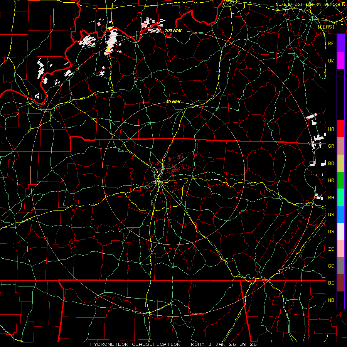Screen dimensions: 347x347
Task: Click the GR legend label
Action: (x=331, y=146)
